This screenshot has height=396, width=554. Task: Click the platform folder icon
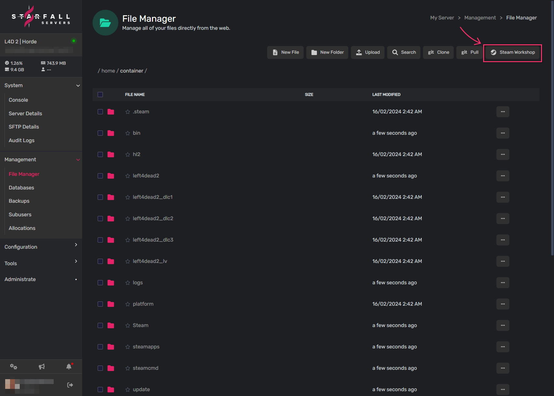click(111, 304)
